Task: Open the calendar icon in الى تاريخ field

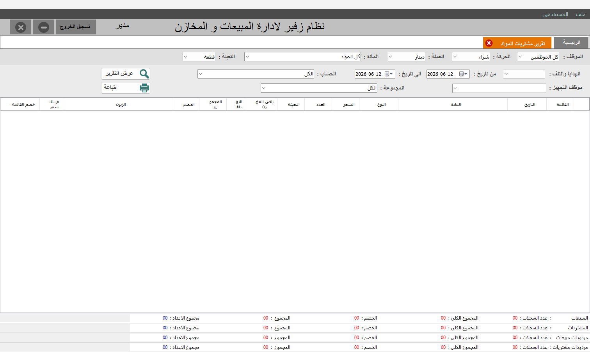Action: tap(389, 74)
